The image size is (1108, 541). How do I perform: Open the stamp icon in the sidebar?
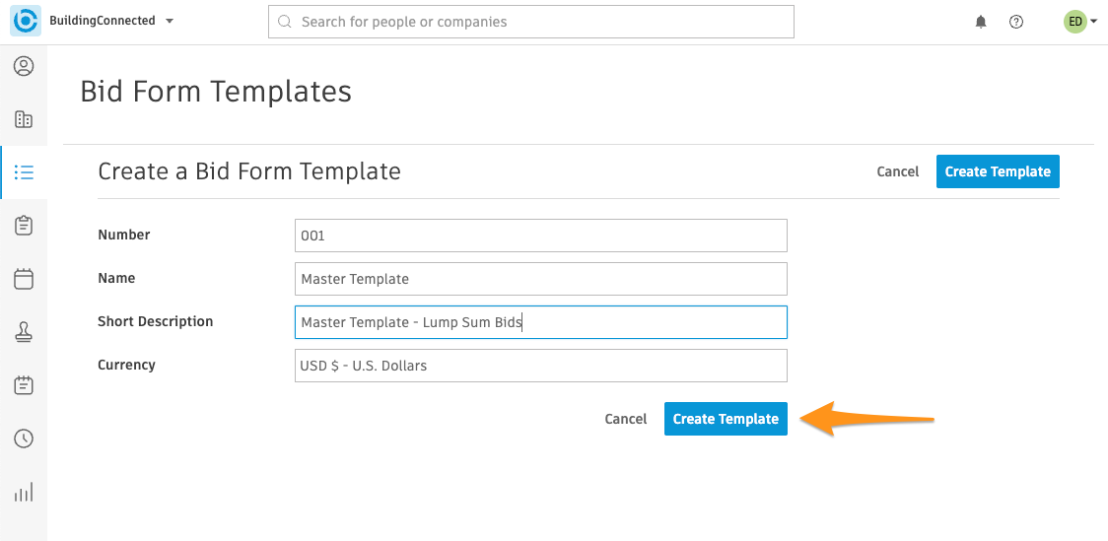(x=24, y=332)
